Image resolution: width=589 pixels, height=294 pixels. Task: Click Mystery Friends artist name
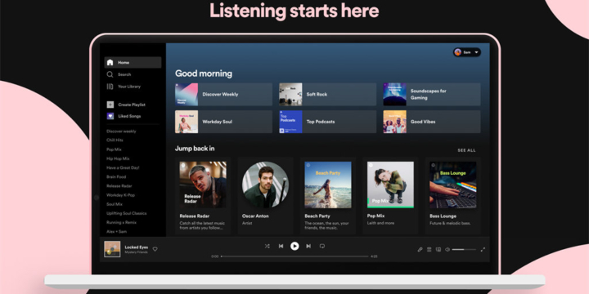point(136,252)
